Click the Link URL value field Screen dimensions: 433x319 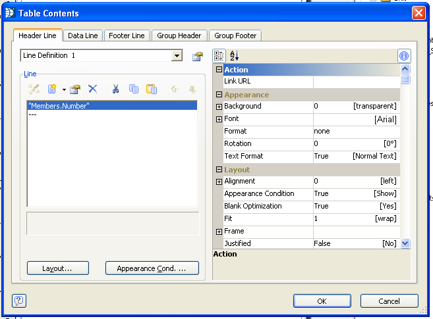click(x=356, y=82)
